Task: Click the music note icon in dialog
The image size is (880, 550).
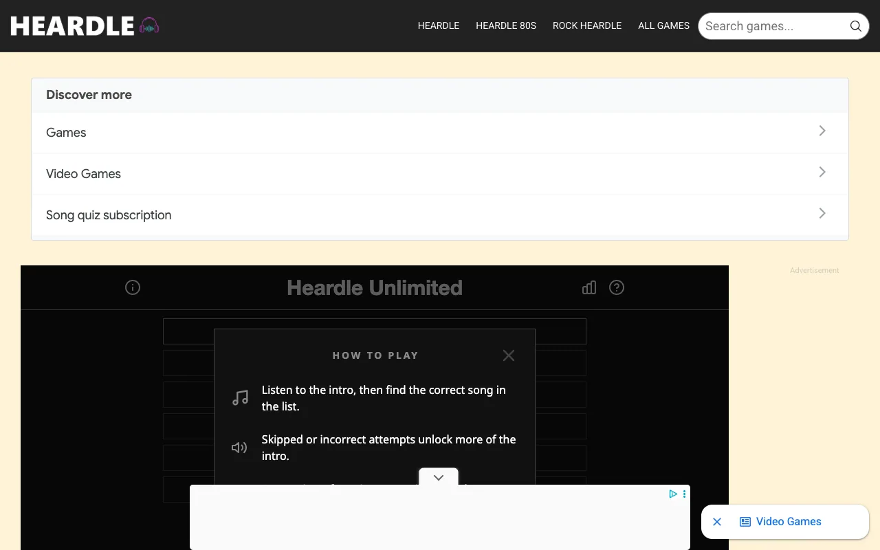Action: [x=240, y=397]
